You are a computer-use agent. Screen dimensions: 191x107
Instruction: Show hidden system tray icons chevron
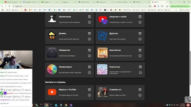[165, 105]
